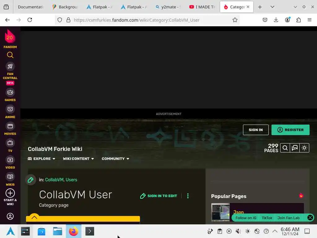Open the Firefox extensions panel
Screen dimensions: 317x238
click(x=298, y=20)
